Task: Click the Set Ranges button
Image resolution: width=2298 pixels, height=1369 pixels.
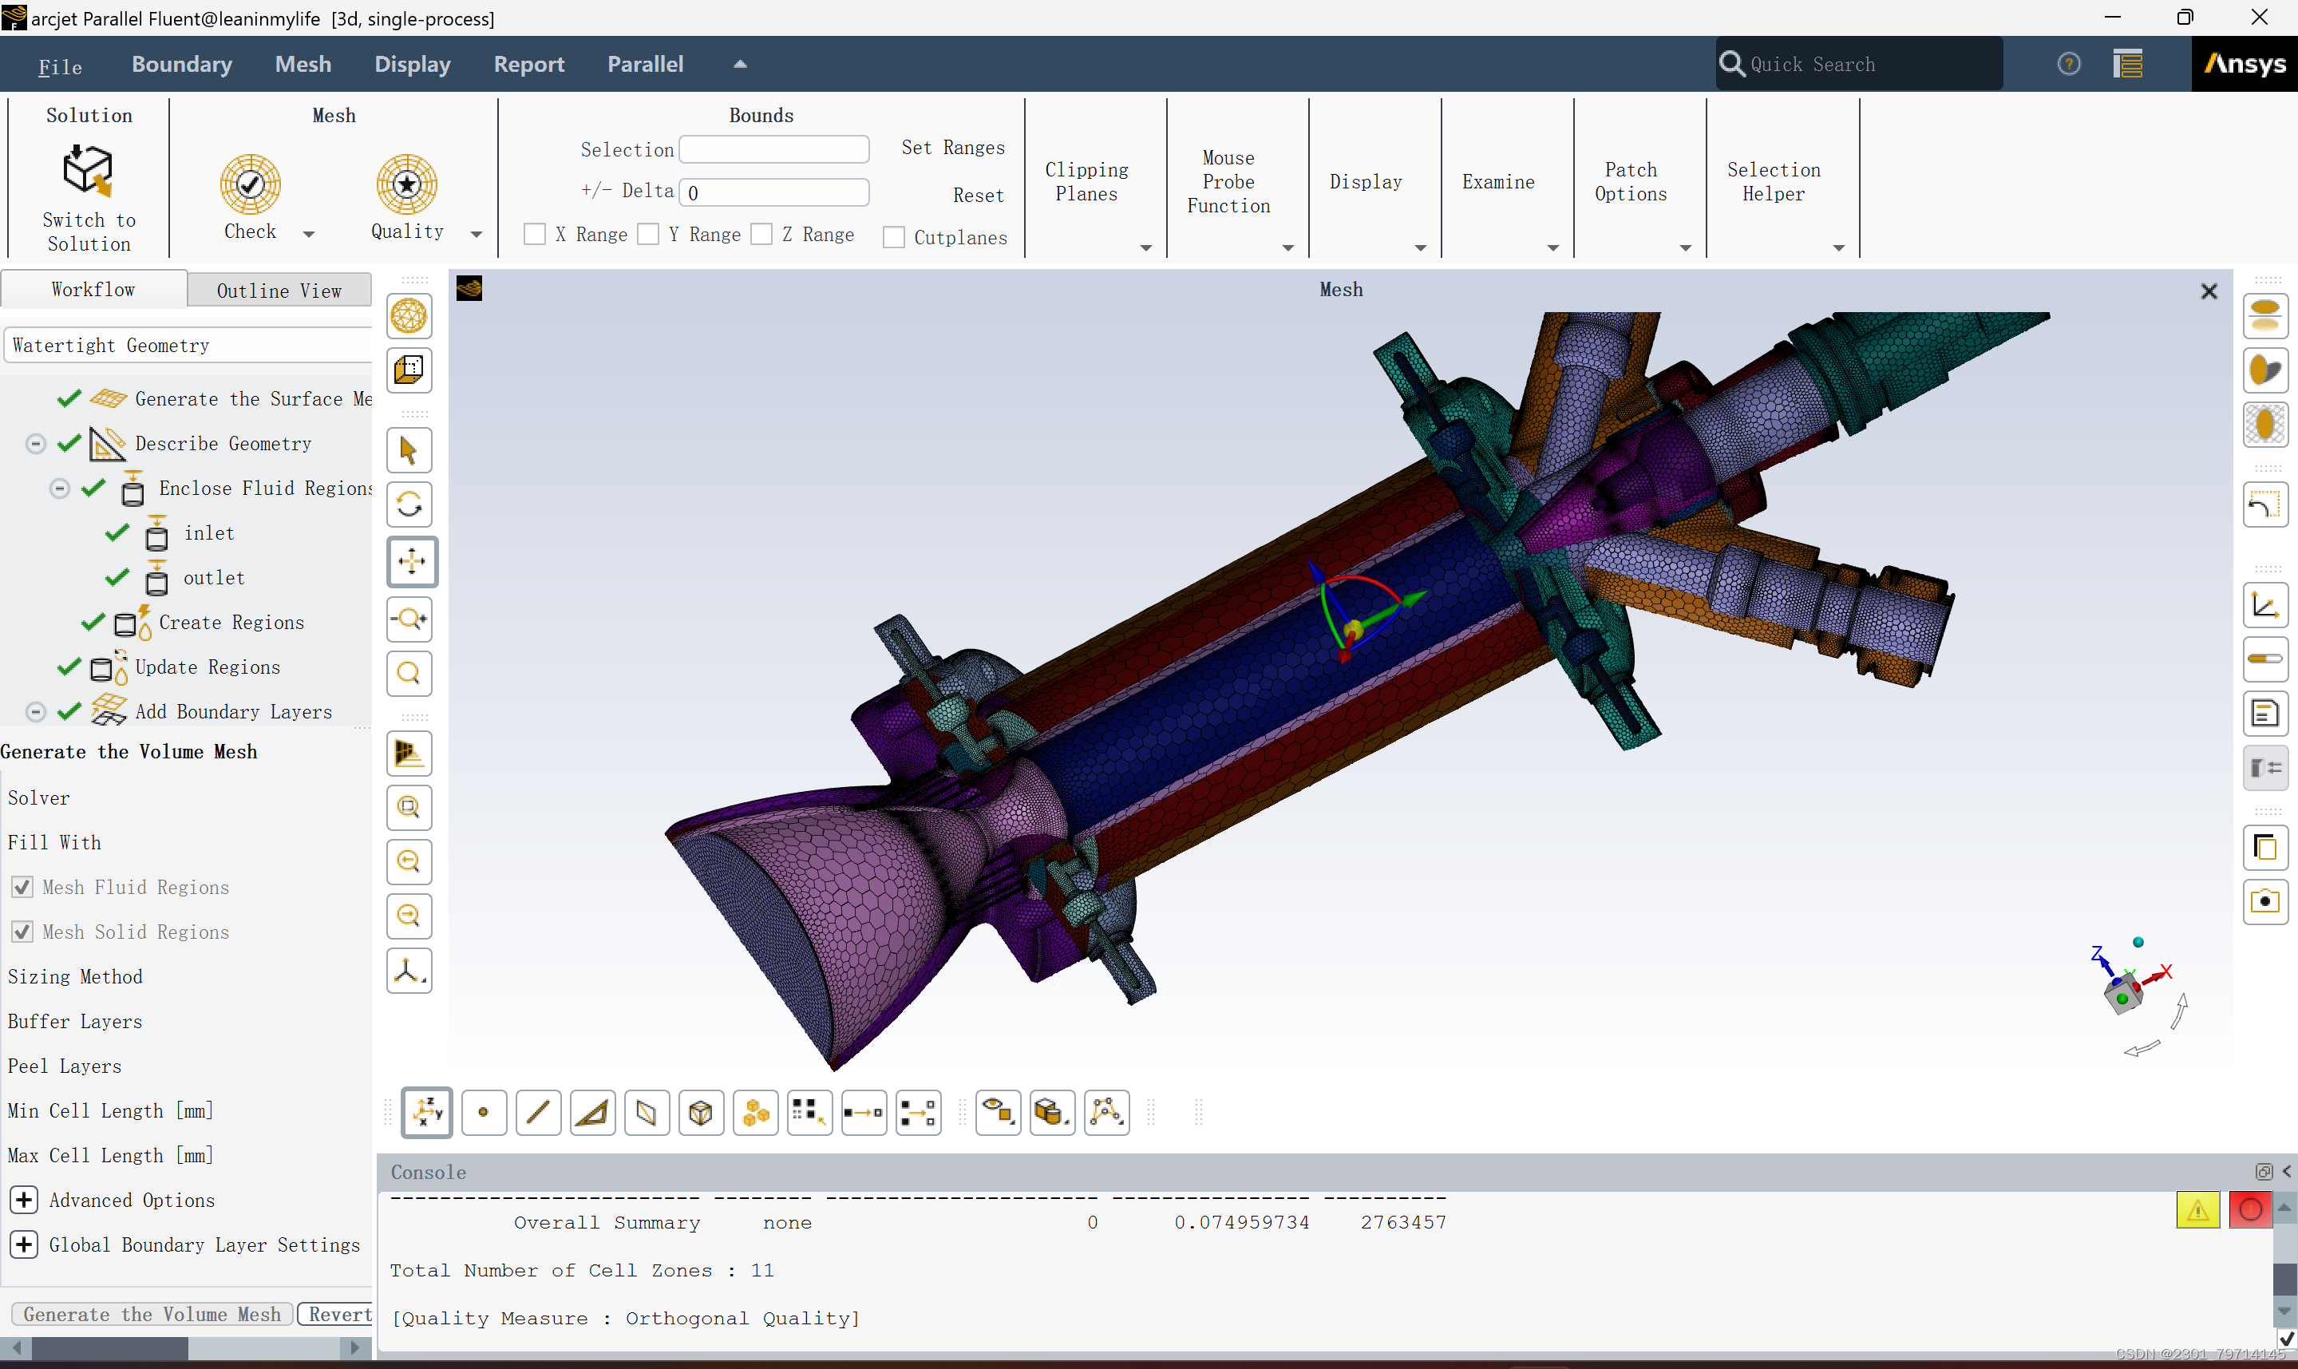Action: (952, 148)
